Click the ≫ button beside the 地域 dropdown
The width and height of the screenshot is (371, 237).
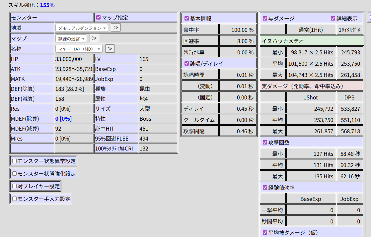click(115, 28)
